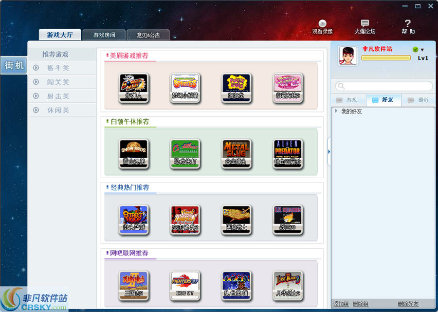This screenshot has width=438, height=312.
Task: Open the 圆桌武士 game icon
Action: tap(237, 220)
